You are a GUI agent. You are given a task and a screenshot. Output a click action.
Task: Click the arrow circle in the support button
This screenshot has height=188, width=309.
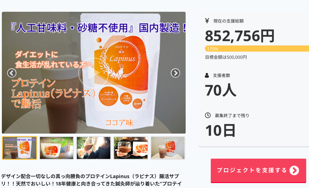(294, 170)
